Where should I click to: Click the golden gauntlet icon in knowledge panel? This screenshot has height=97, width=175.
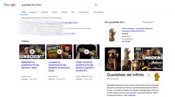coord(157,77)
